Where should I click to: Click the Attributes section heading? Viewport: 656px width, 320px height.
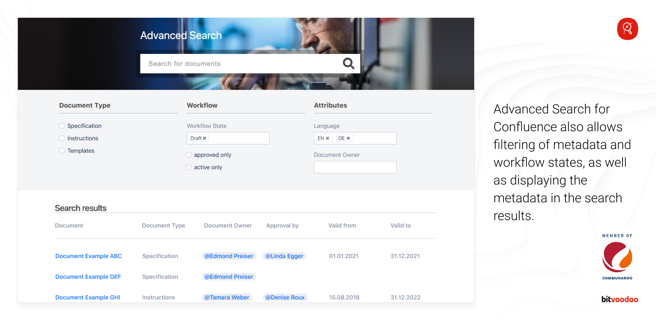[330, 105]
